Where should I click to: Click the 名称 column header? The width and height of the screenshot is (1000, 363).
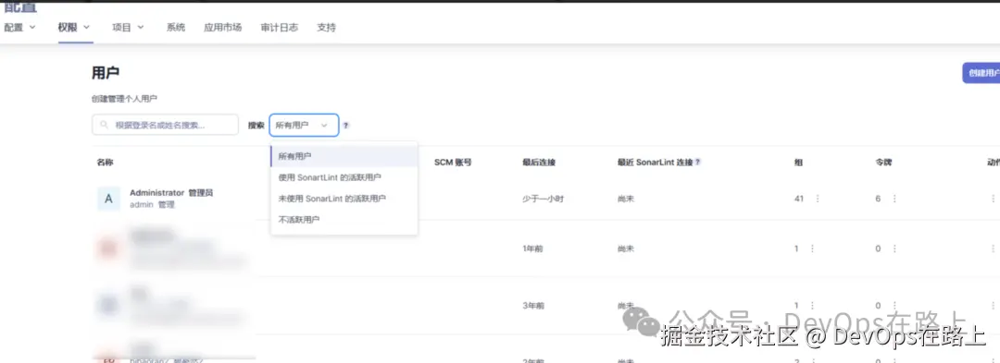pos(106,163)
